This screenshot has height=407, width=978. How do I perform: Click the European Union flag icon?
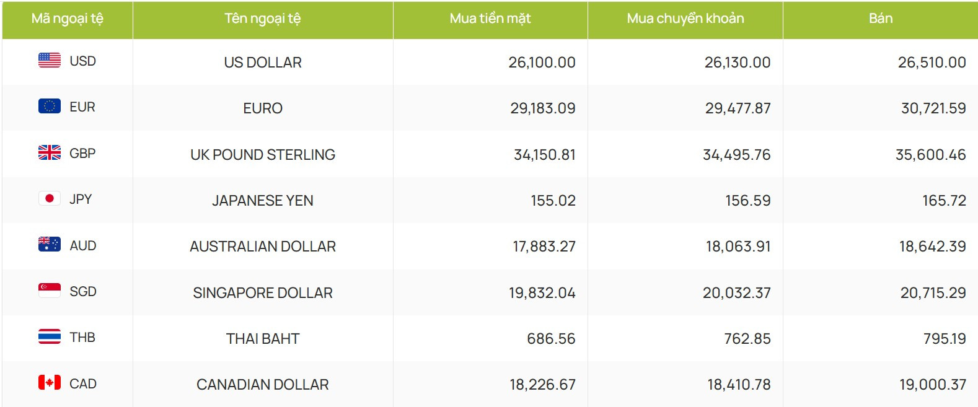click(50, 106)
